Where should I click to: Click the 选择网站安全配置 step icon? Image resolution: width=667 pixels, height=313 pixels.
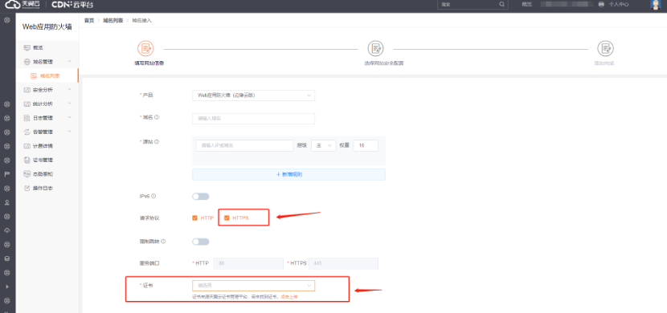click(375, 49)
